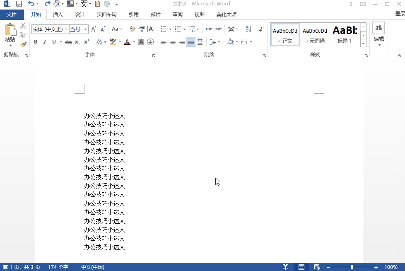Click the Find binoculars icon

[x=378, y=28]
